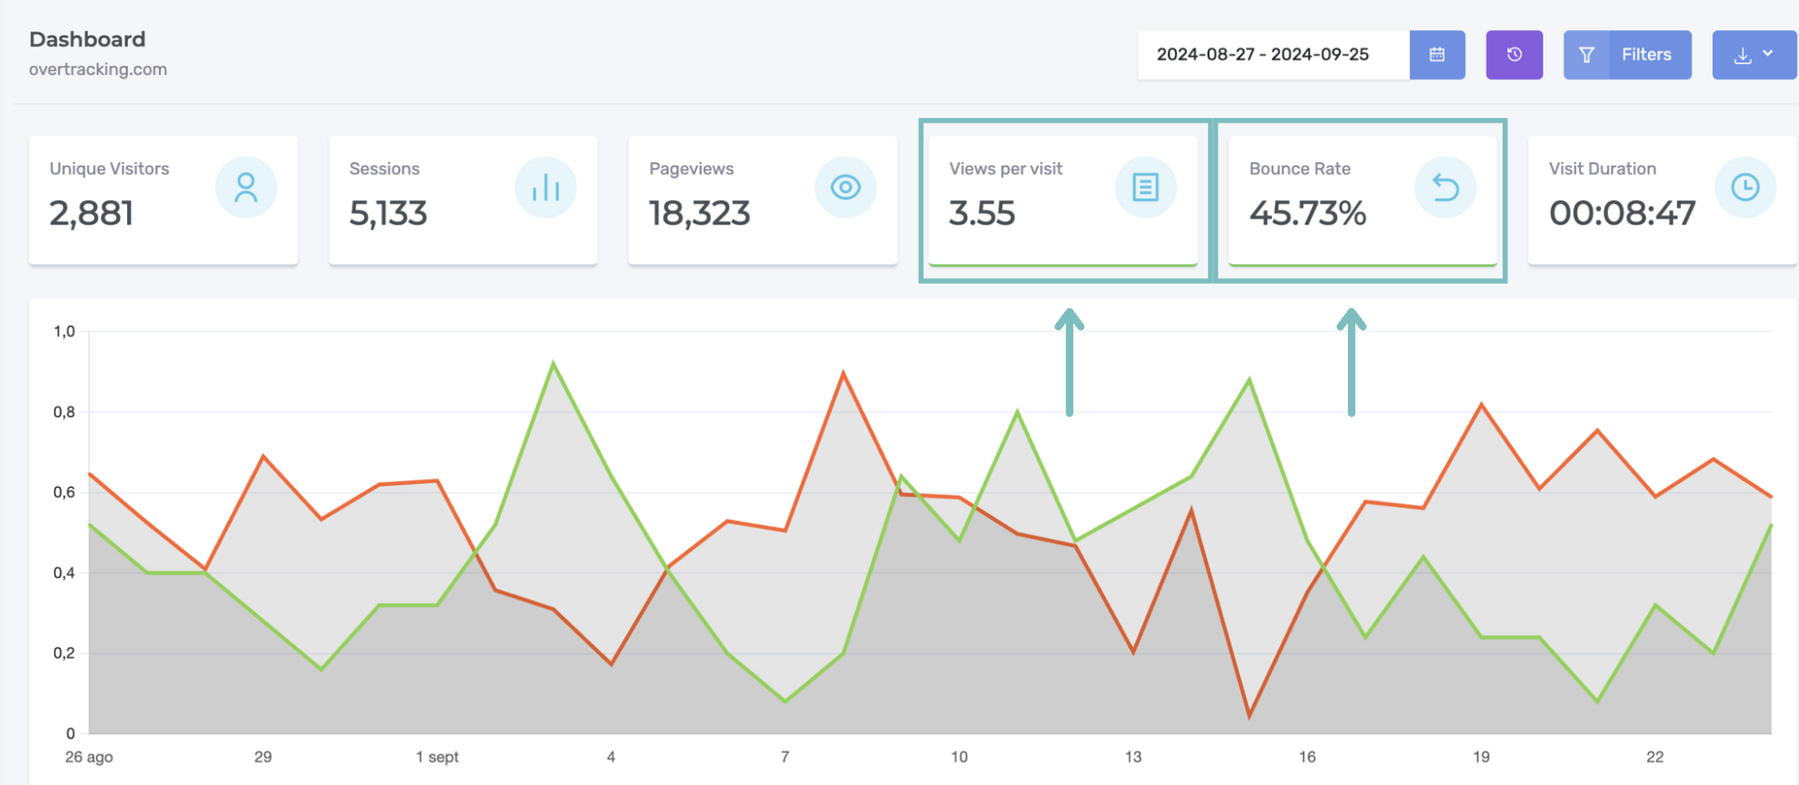Click the Visit Duration label

(x=1602, y=168)
